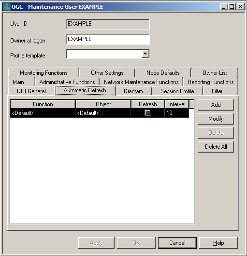Maximize the OGC Maintenance User window
This screenshot has height=256, width=247.
(232, 7)
